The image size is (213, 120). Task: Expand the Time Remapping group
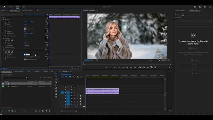click(2, 48)
